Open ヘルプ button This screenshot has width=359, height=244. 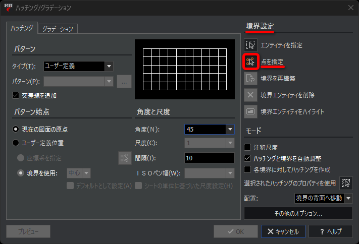(x=331, y=231)
